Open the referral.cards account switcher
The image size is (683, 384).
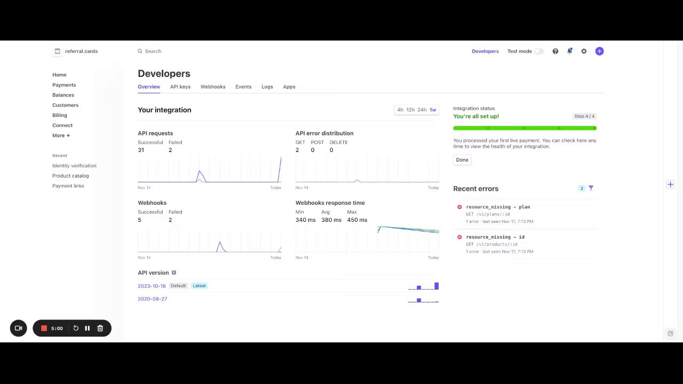(x=76, y=51)
